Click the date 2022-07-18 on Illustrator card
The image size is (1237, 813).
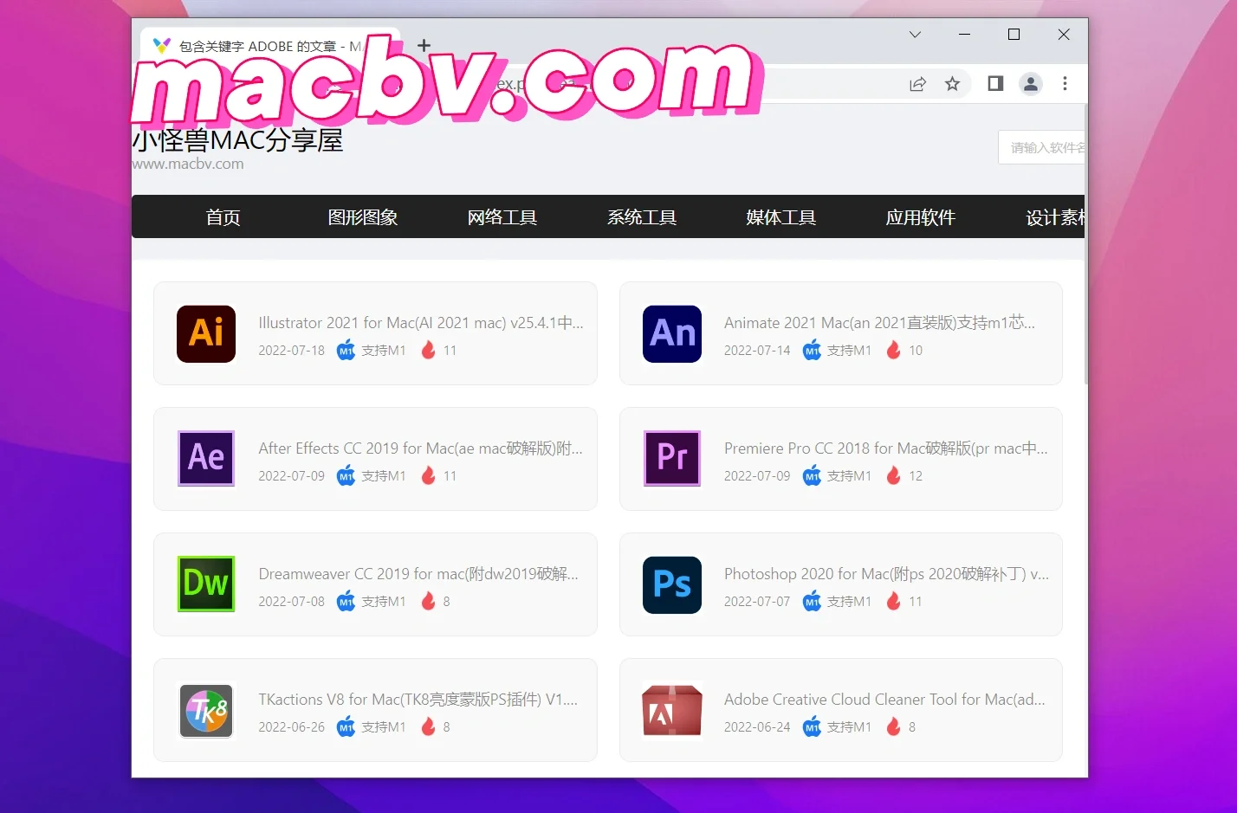tap(292, 351)
